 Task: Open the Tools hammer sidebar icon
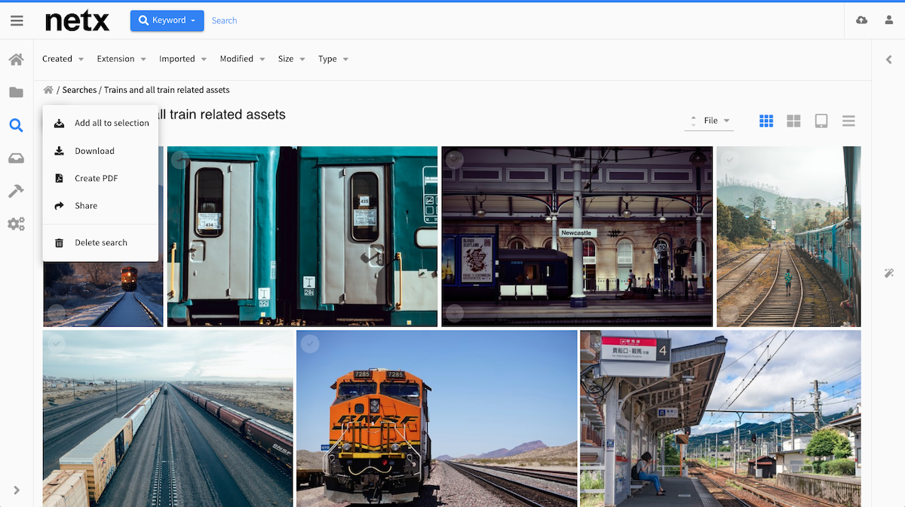pyautogui.click(x=16, y=191)
